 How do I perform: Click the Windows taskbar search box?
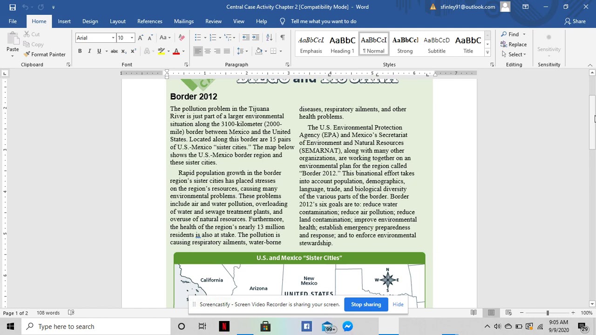coord(96,327)
